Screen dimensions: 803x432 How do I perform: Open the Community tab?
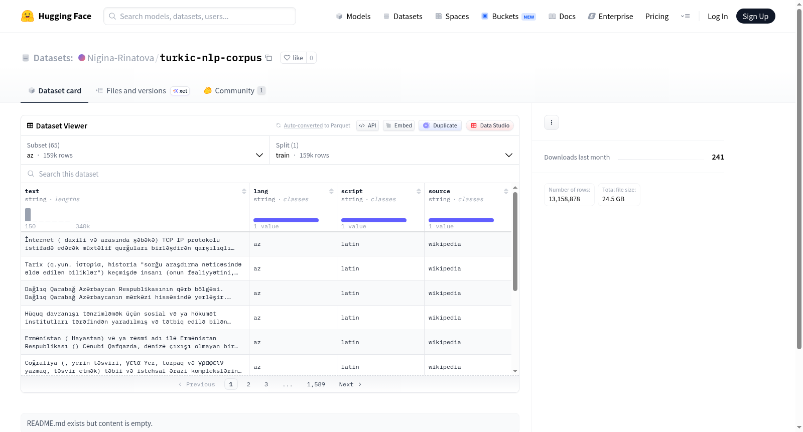[x=234, y=91]
